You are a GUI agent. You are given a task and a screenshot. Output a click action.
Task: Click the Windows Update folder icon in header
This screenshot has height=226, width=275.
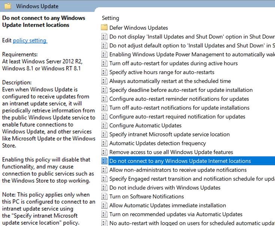pyautogui.click(x=7, y=6)
